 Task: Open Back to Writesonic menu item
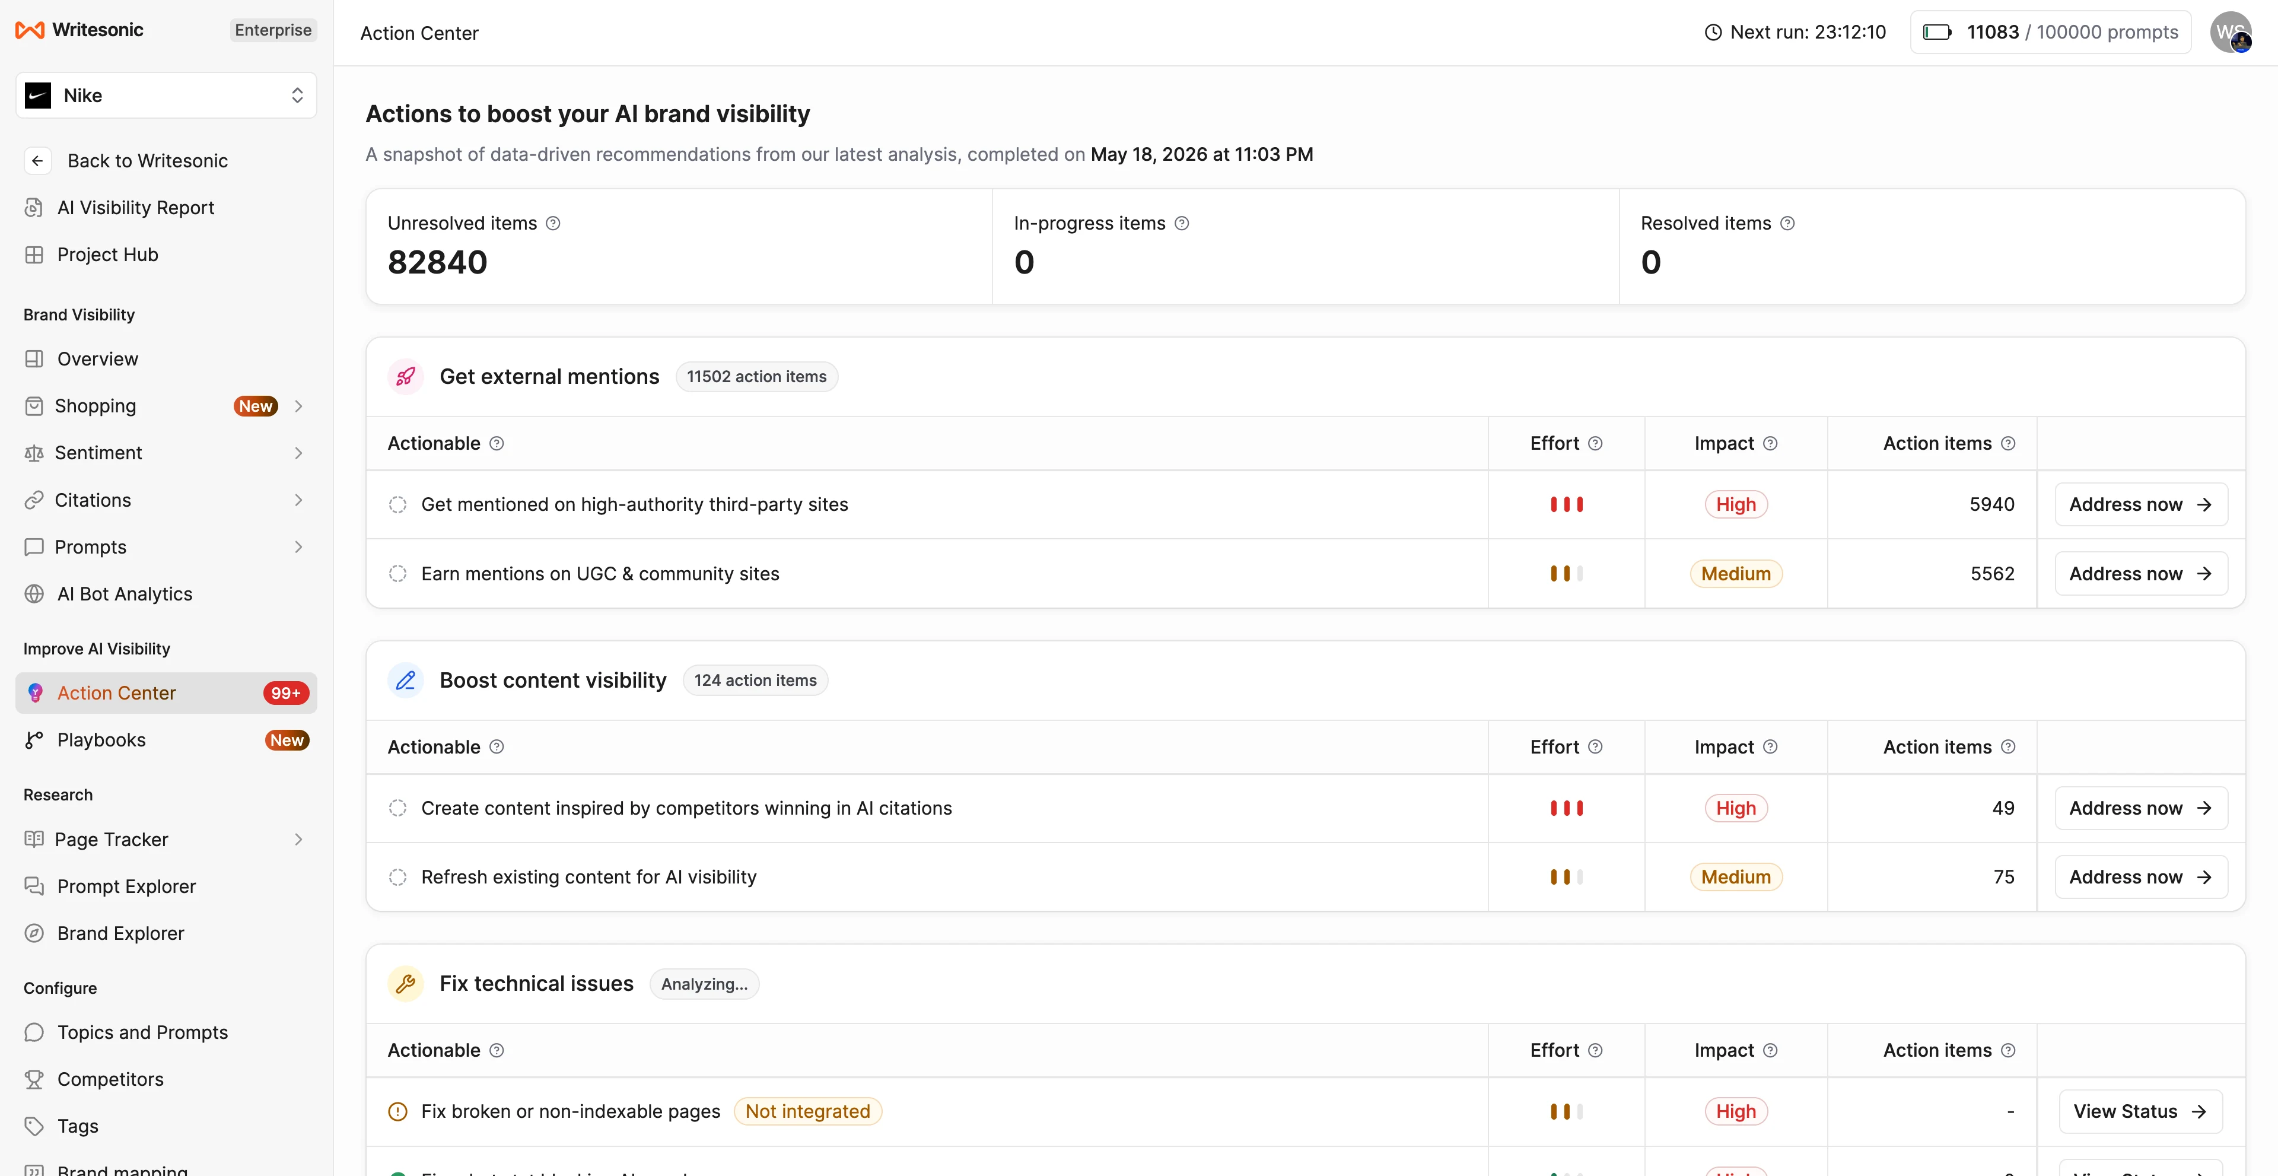point(166,161)
